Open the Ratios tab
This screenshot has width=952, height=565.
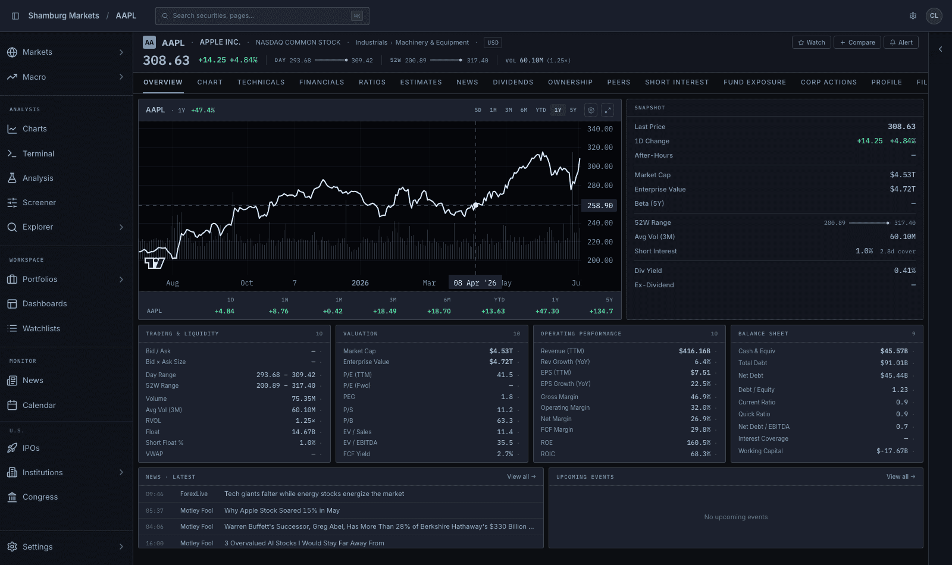point(372,82)
